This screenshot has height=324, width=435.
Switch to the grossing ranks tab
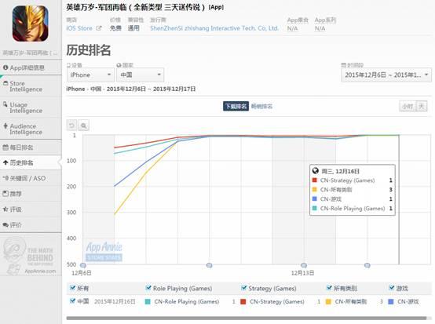click(261, 106)
